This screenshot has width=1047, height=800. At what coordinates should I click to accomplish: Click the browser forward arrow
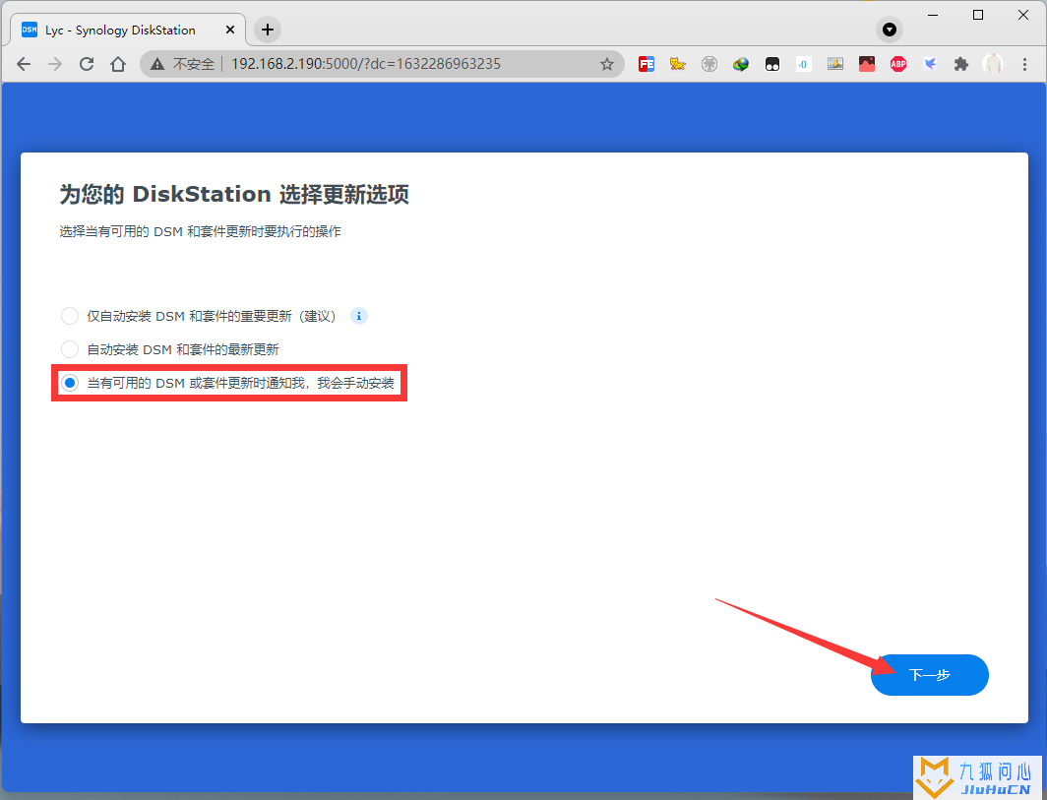[x=55, y=64]
